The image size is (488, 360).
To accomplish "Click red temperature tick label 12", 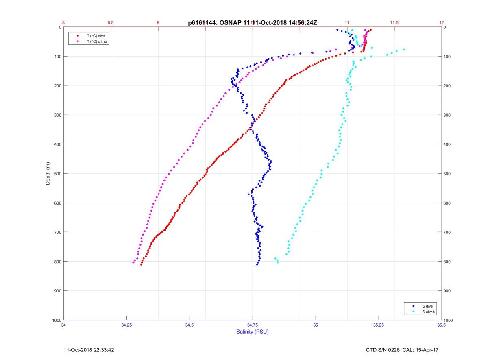I will [x=442, y=22].
